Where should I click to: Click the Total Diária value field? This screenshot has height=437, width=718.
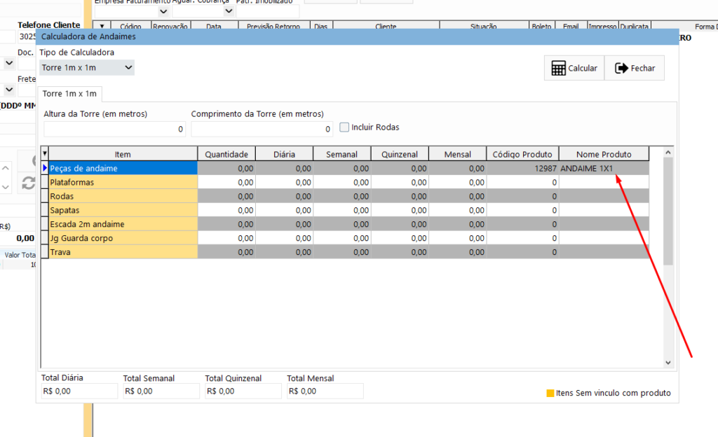coord(79,391)
